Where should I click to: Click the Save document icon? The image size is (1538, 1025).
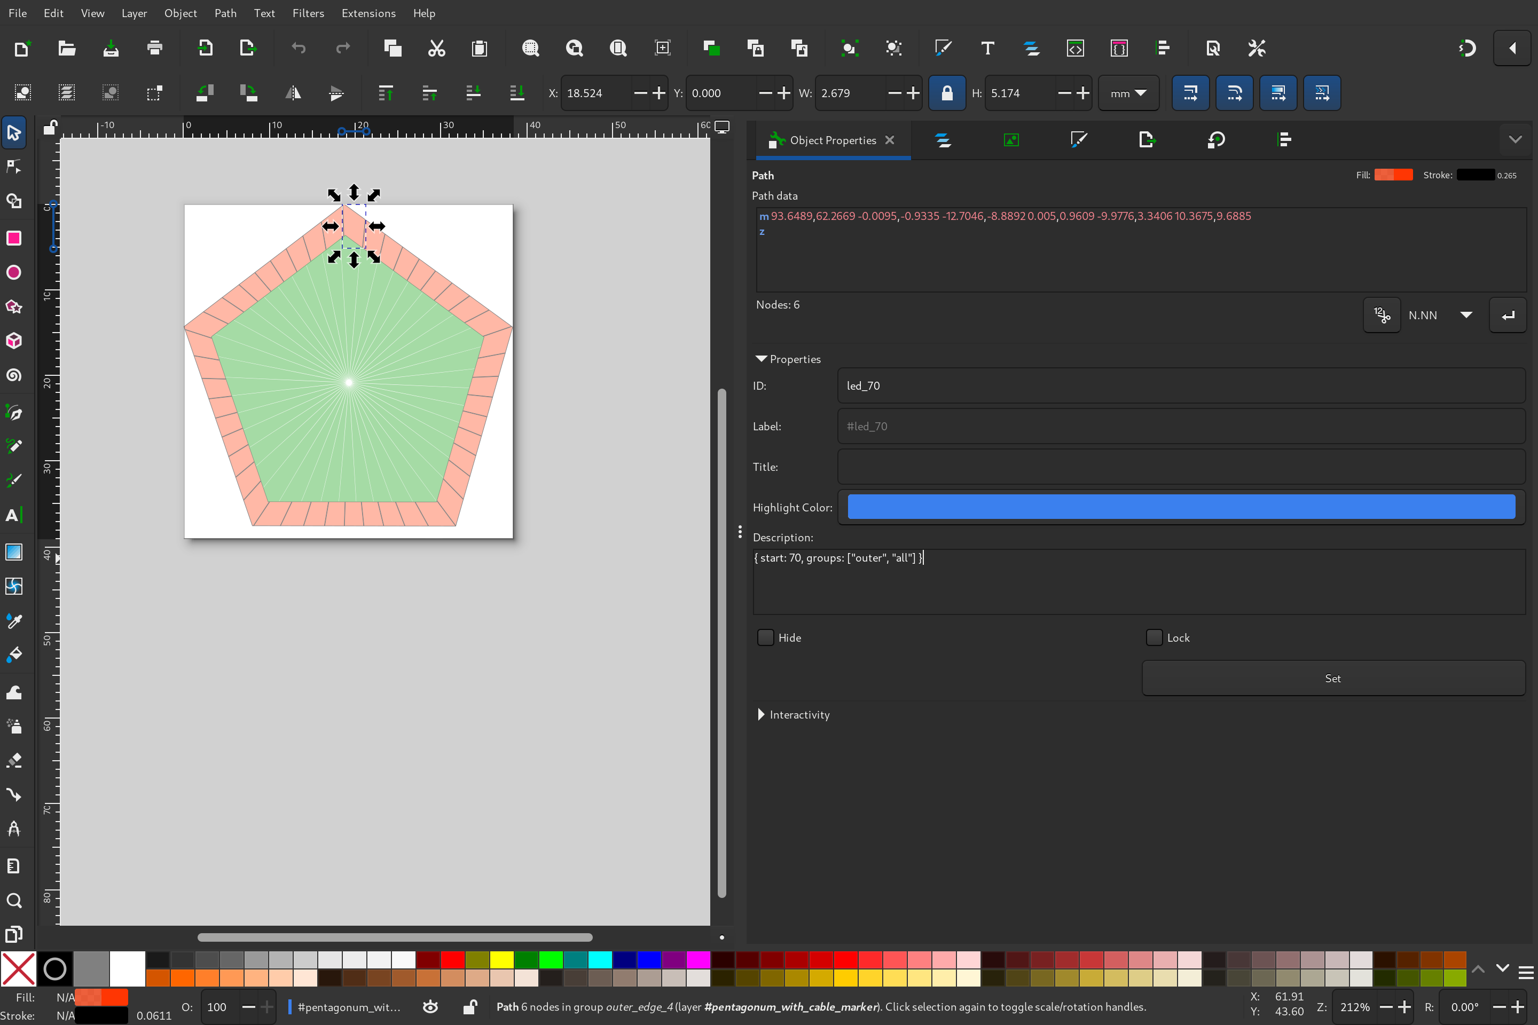pos(111,48)
